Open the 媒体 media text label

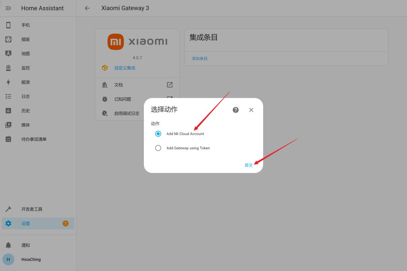pos(25,125)
